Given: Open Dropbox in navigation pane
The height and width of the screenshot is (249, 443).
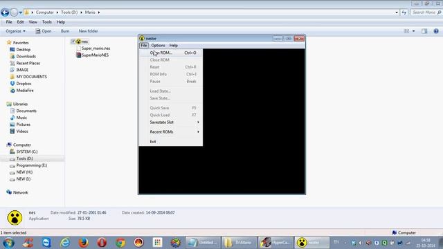Looking at the screenshot, I should [24, 84].
